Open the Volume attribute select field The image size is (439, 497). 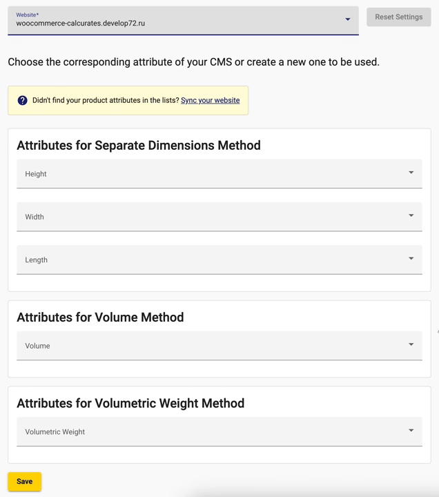219,346
